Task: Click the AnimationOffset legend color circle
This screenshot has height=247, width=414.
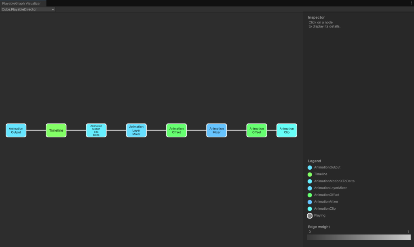Action: point(310,195)
